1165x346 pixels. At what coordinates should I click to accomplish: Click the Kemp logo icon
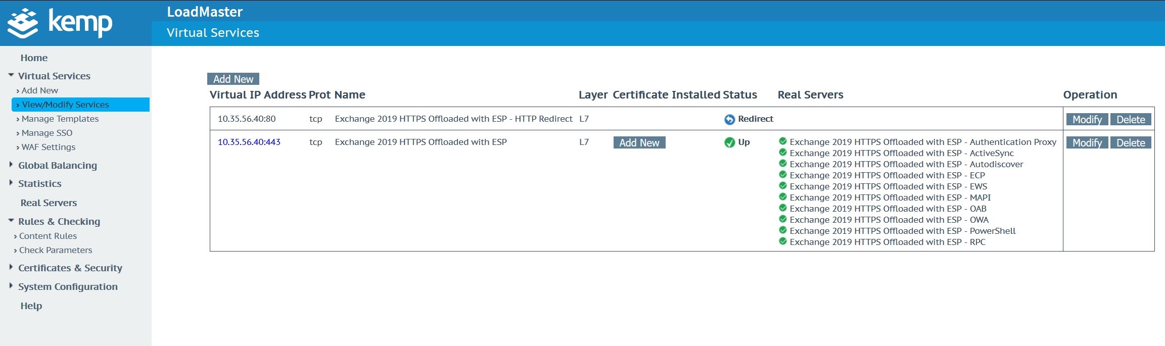coord(23,23)
